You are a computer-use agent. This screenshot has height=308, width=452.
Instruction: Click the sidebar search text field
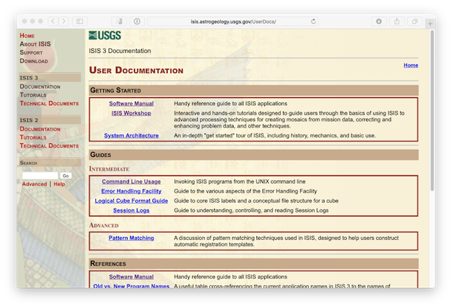[40, 175]
